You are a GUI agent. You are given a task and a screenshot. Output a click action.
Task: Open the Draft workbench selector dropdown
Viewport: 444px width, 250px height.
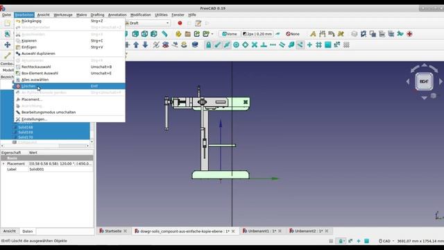[148, 23]
